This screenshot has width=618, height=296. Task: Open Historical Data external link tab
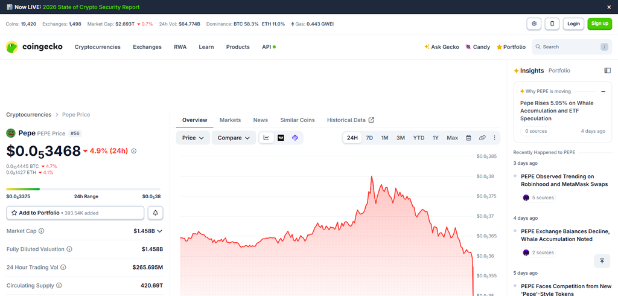(351, 120)
